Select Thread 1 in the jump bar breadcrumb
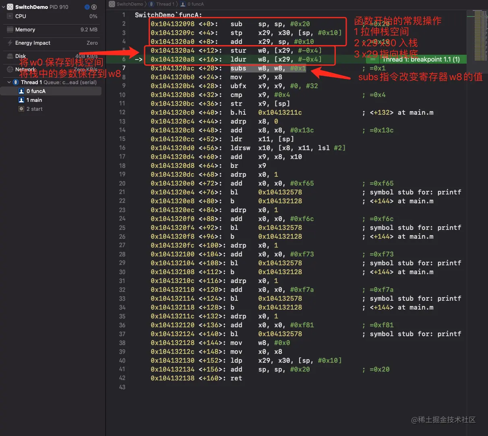This screenshot has height=436, width=488. coord(163,4)
